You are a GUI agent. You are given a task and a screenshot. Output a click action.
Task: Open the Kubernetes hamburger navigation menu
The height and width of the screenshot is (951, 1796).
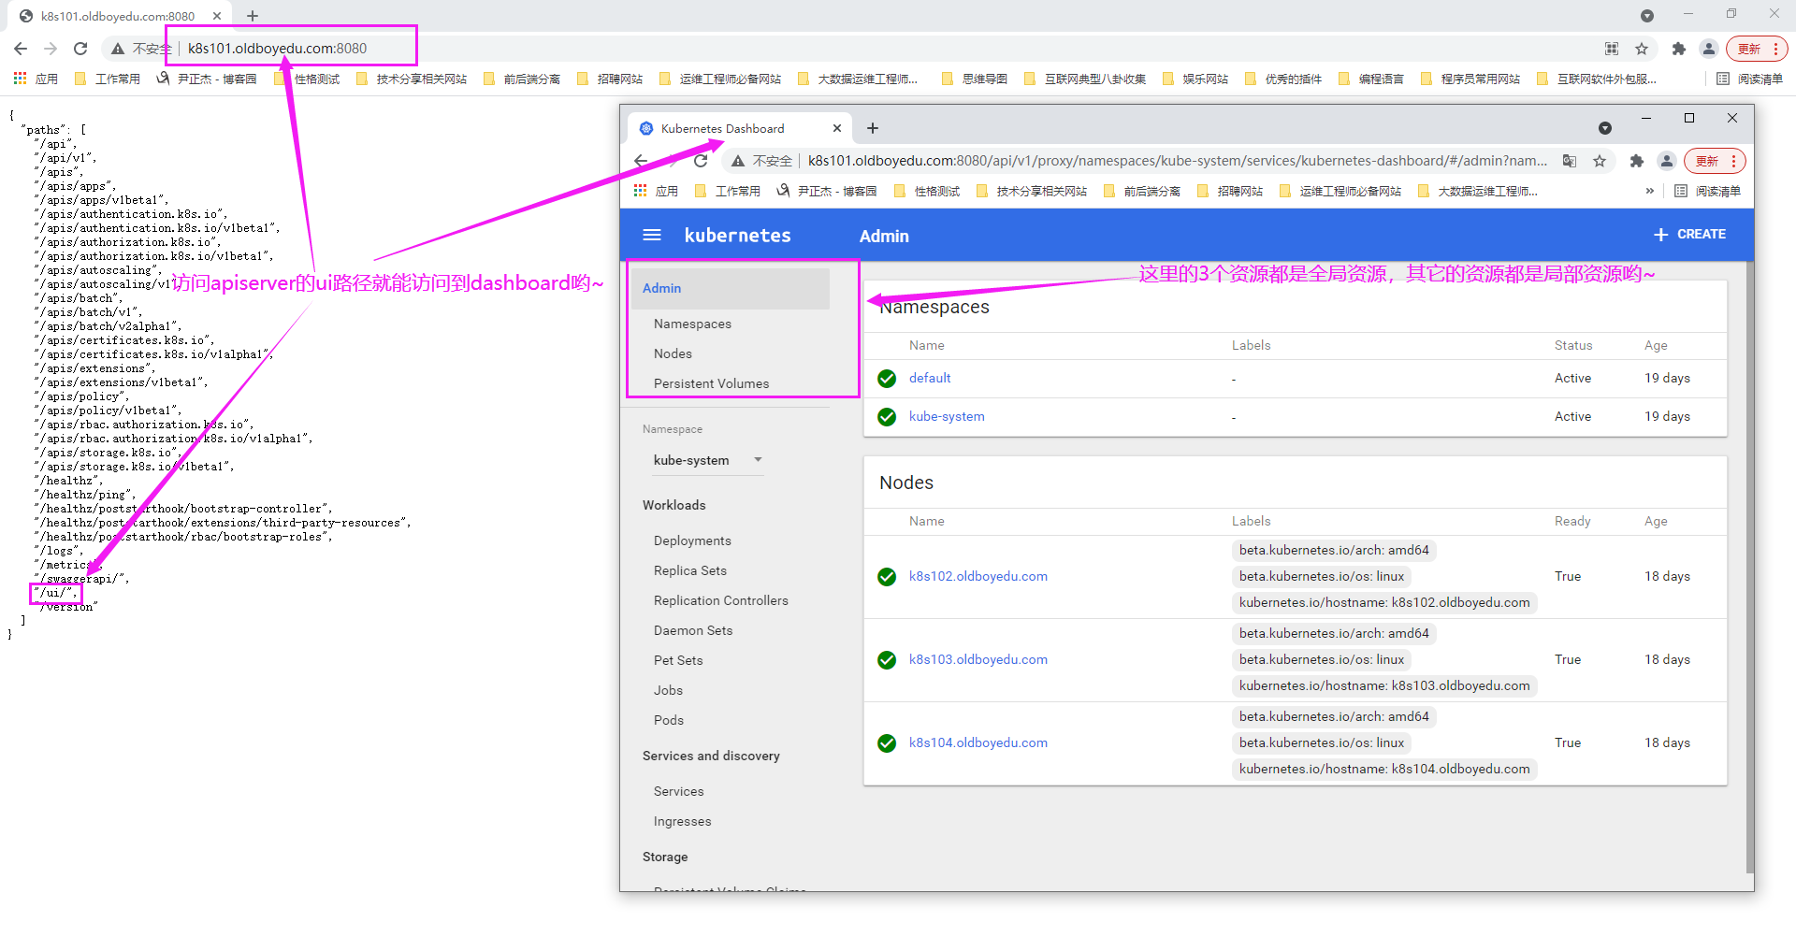[x=652, y=236]
